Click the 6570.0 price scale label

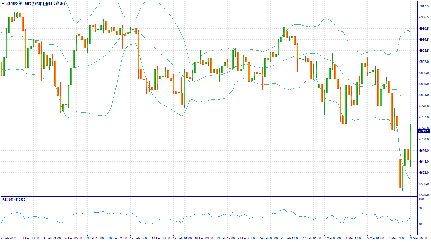click(x=424, y=195)
